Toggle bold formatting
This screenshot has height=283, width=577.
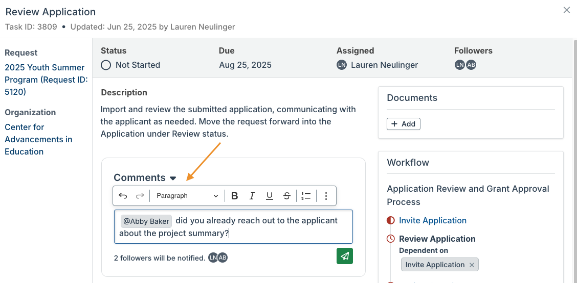[234, 196]
